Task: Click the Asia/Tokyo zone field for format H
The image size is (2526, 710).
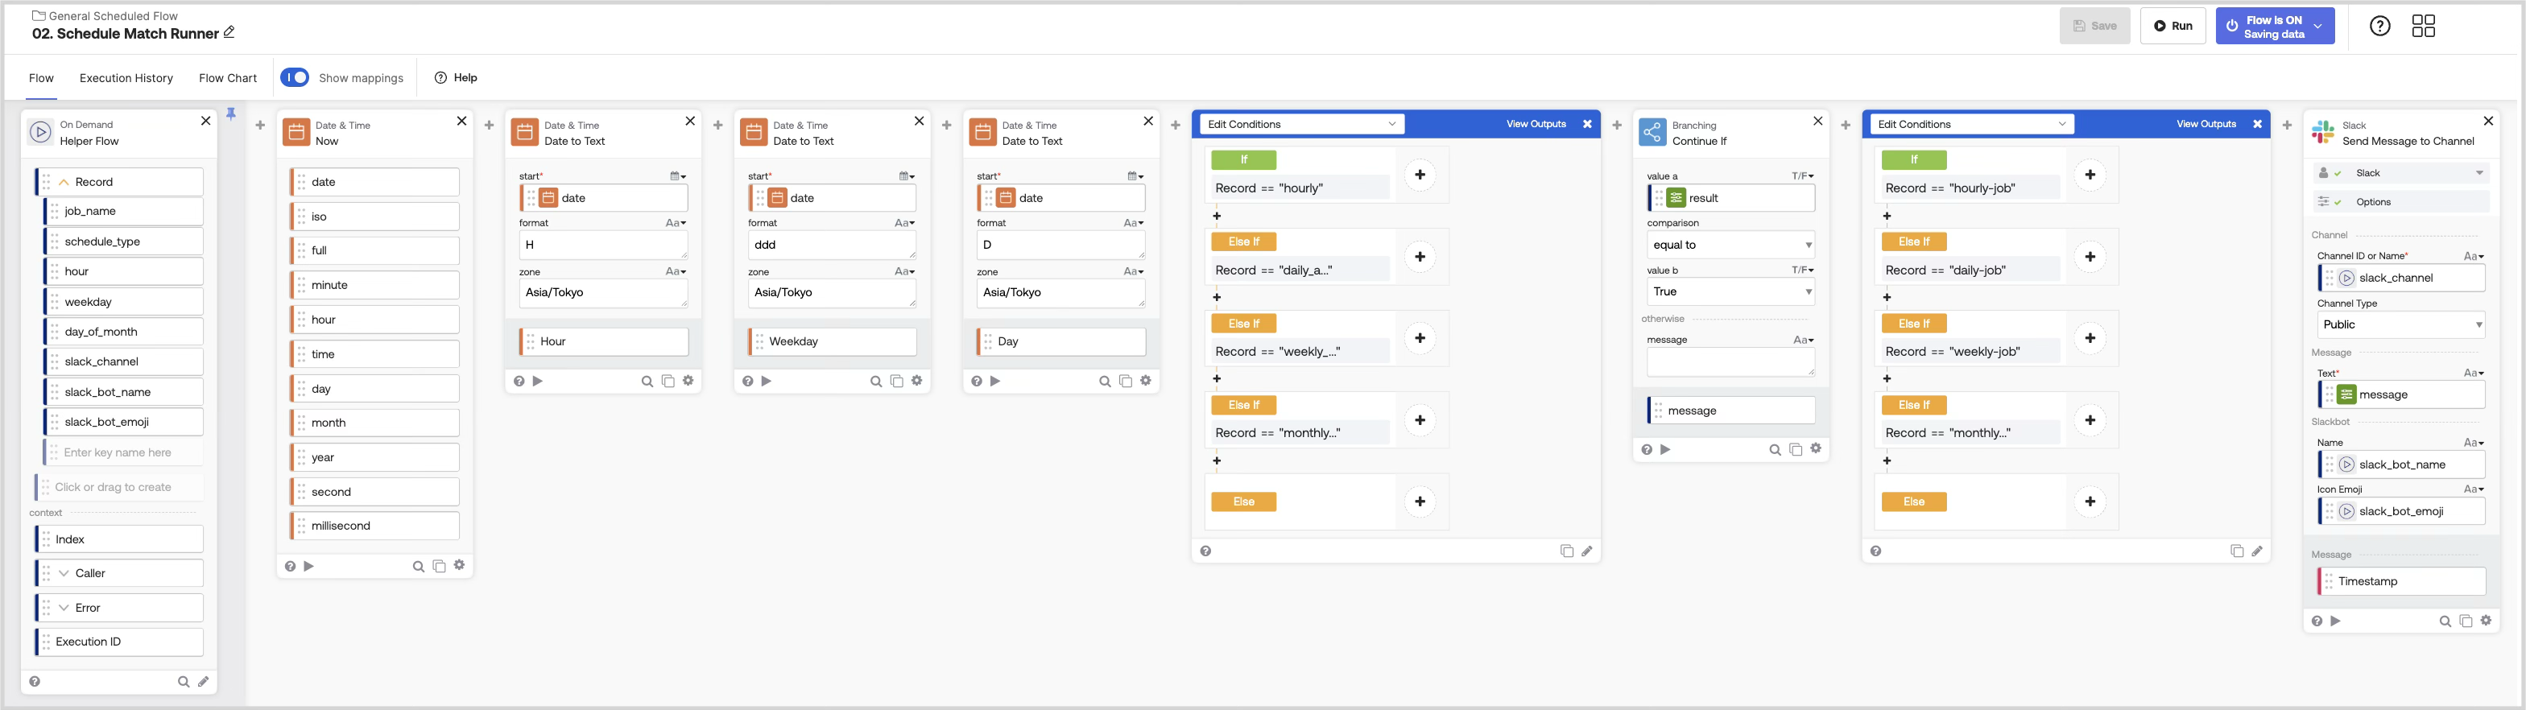Action: (602, 292)
